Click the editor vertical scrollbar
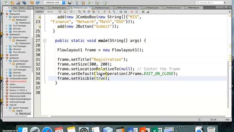The image size is (234, 132). 228,85
